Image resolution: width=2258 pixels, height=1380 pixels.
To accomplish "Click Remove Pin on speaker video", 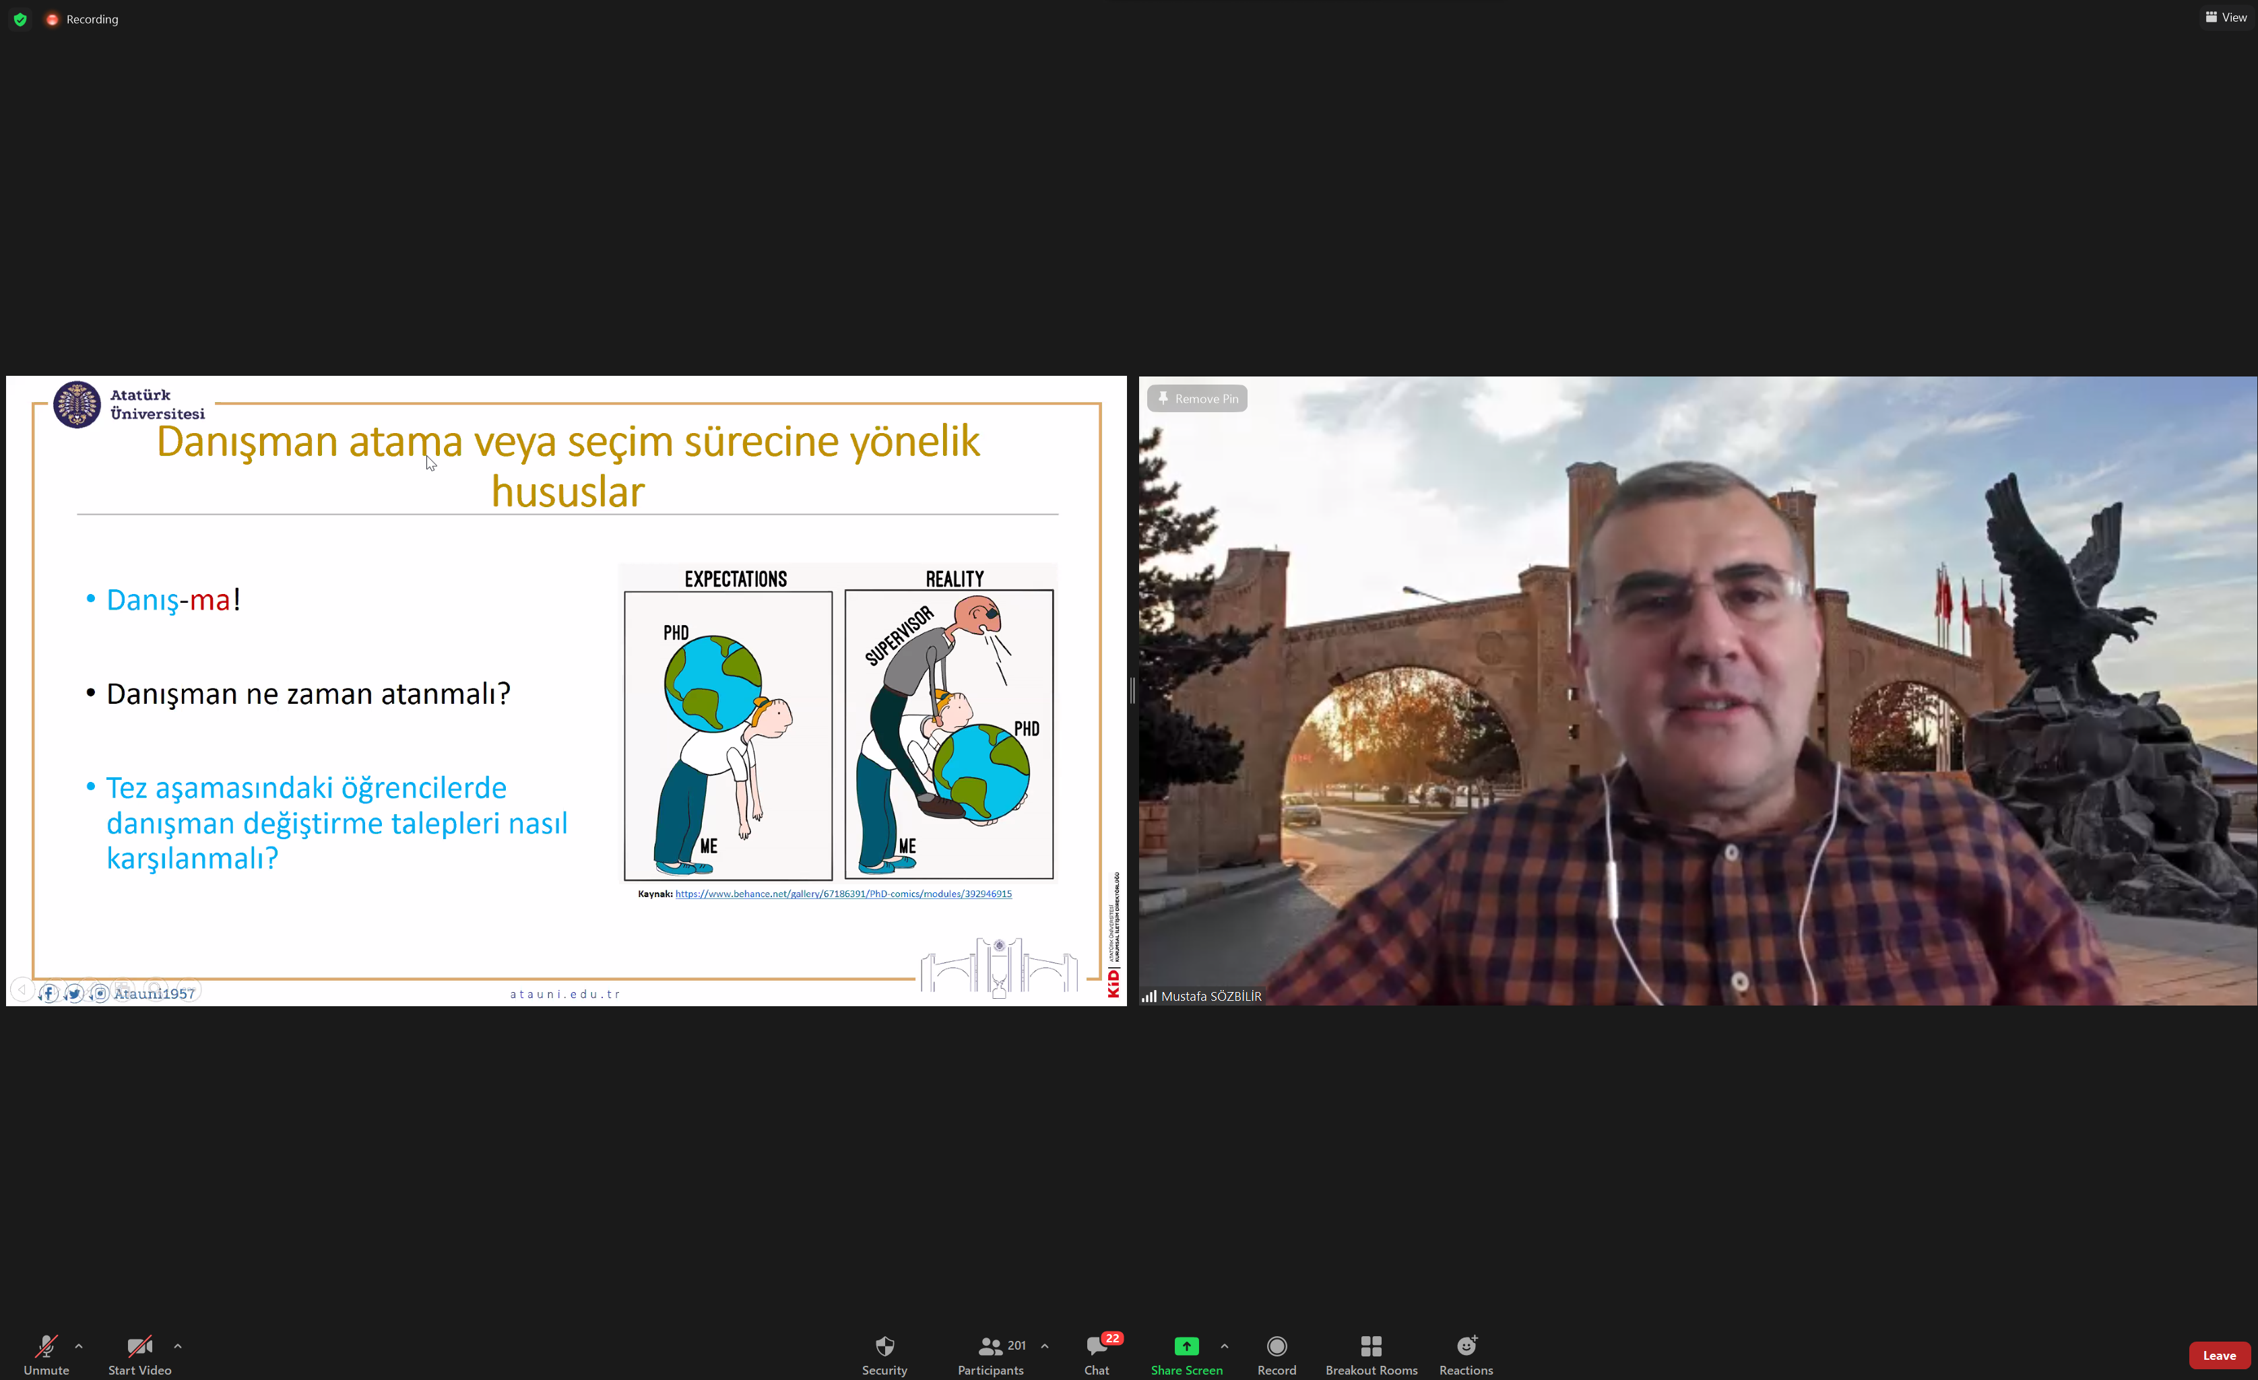I will (1197, 399).
